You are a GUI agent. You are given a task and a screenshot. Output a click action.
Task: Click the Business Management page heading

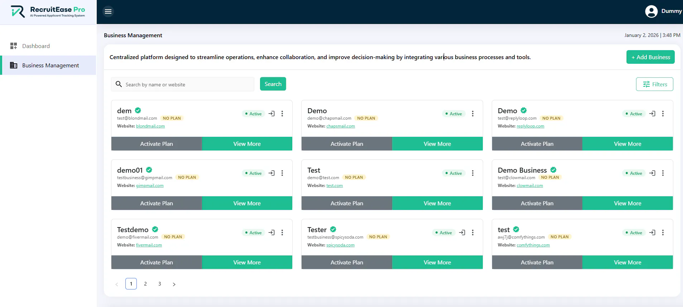click(x=133, y=35)
